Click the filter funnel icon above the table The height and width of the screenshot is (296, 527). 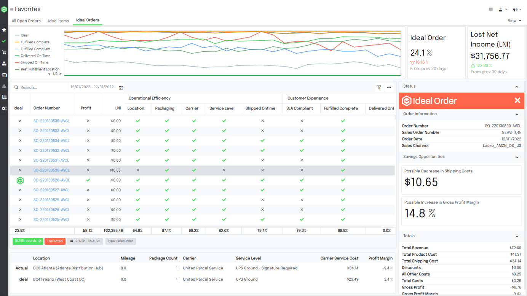(x=379, y=87)
